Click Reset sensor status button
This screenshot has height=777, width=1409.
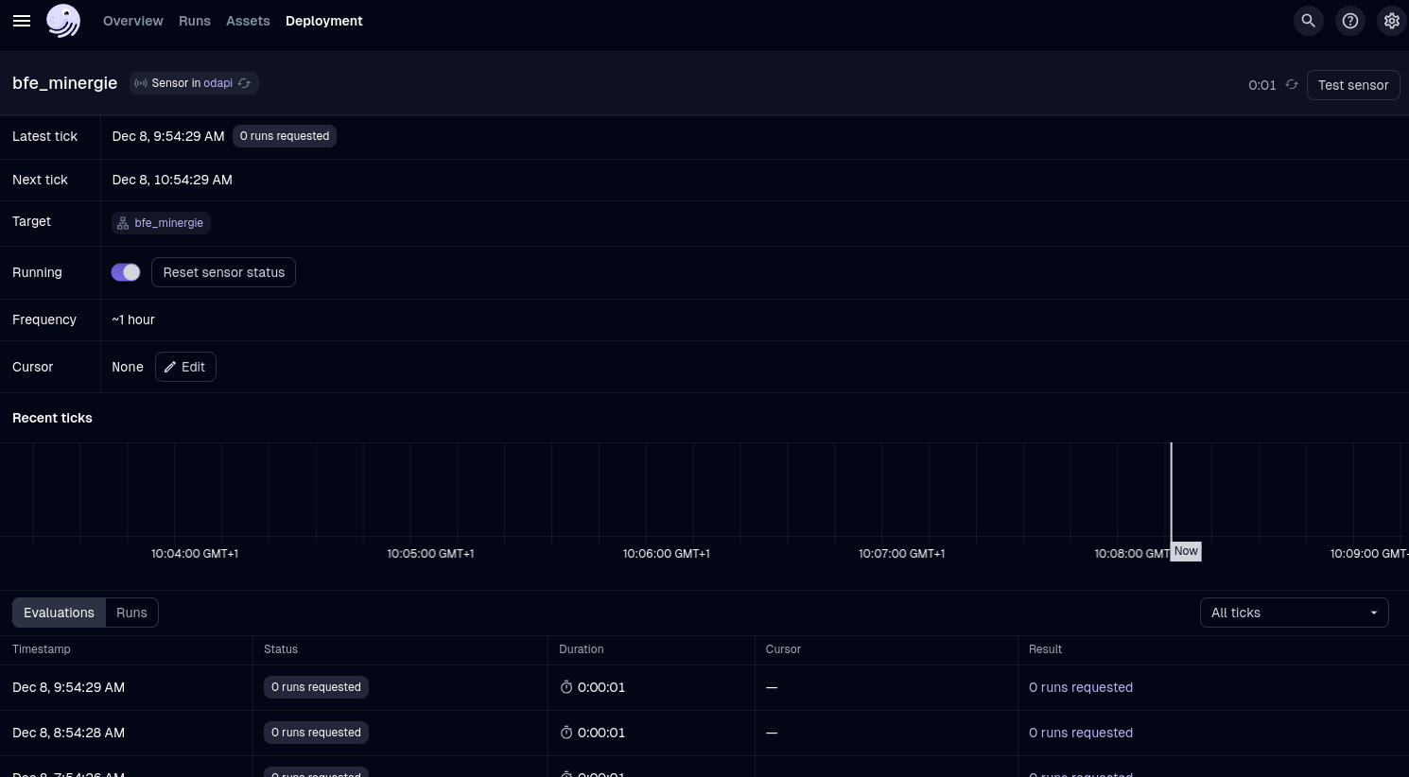pos(223,272)
